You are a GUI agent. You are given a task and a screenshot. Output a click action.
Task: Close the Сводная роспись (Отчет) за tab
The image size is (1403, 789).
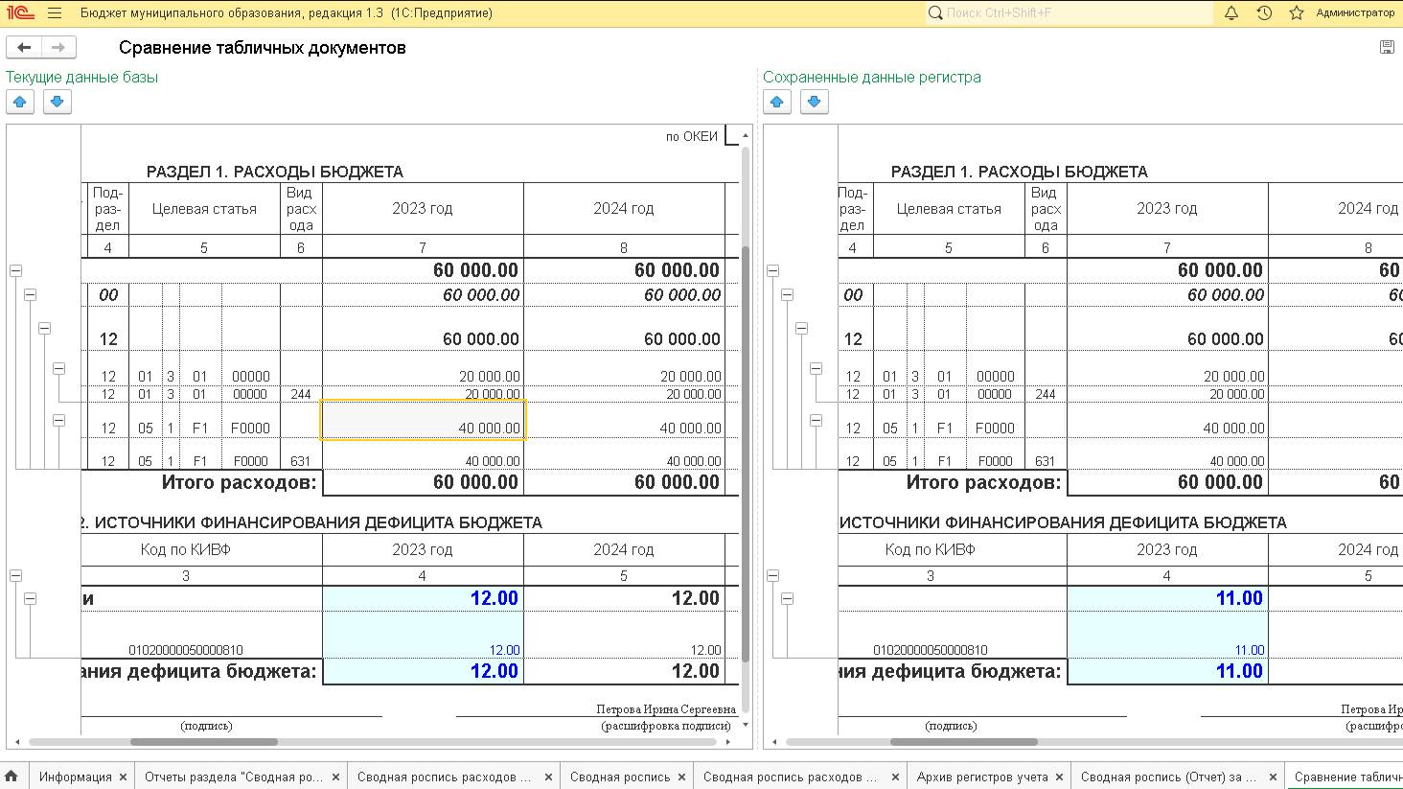pyautogui.click(x=1274, y=777)
